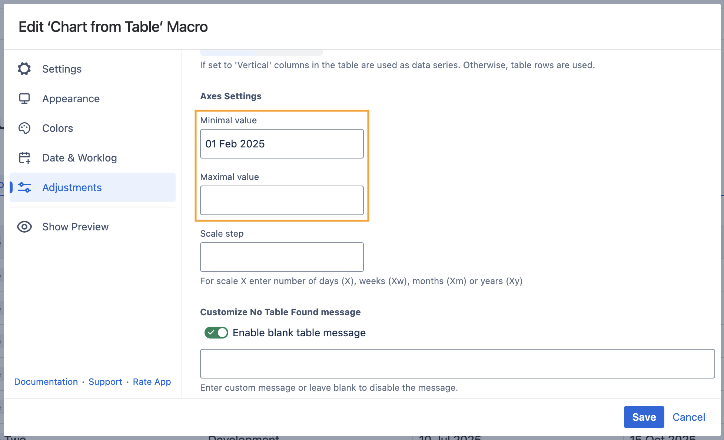Open the Documentation link

tap(46, 382)
